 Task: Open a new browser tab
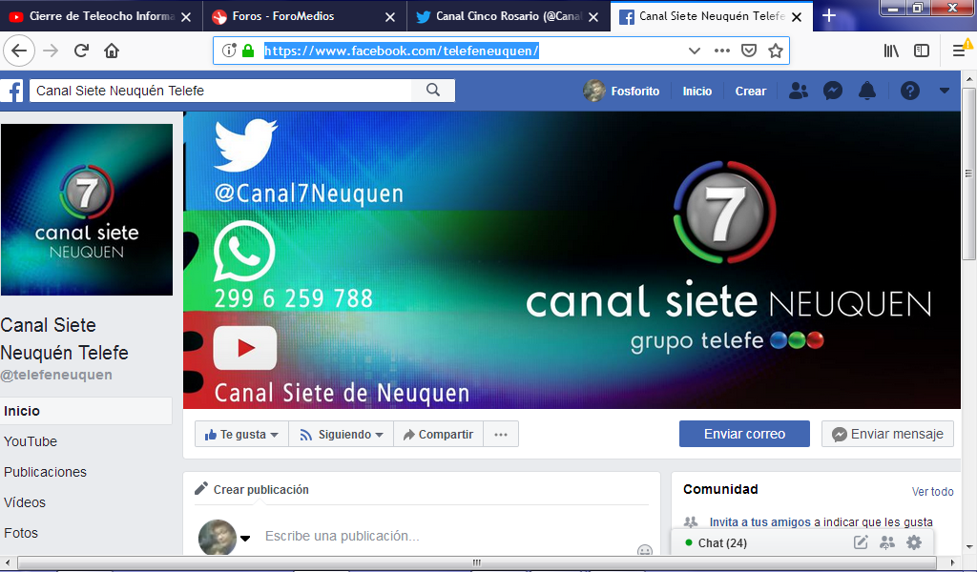click(829, 16)
